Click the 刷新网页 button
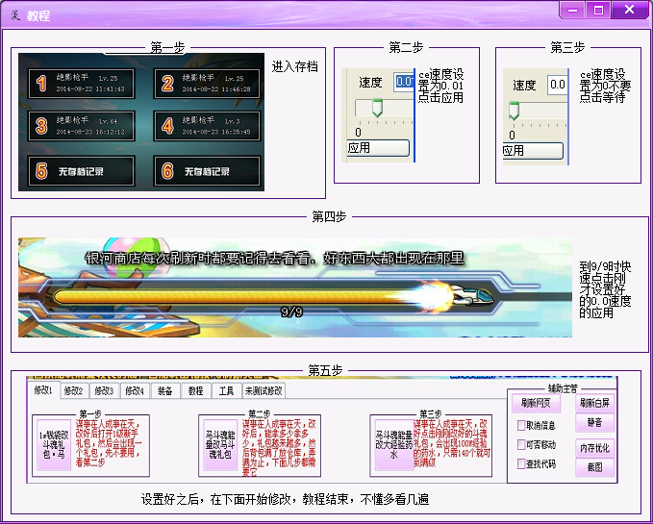Screen dimensions: 653x524 536,403
